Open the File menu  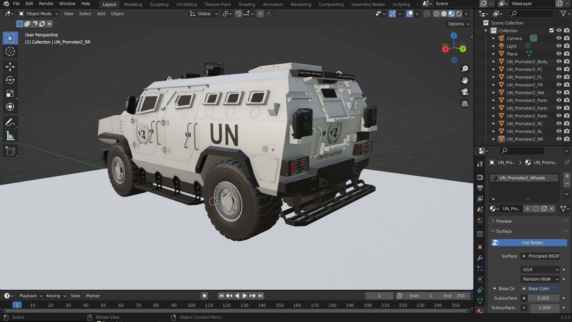point(16,4)
